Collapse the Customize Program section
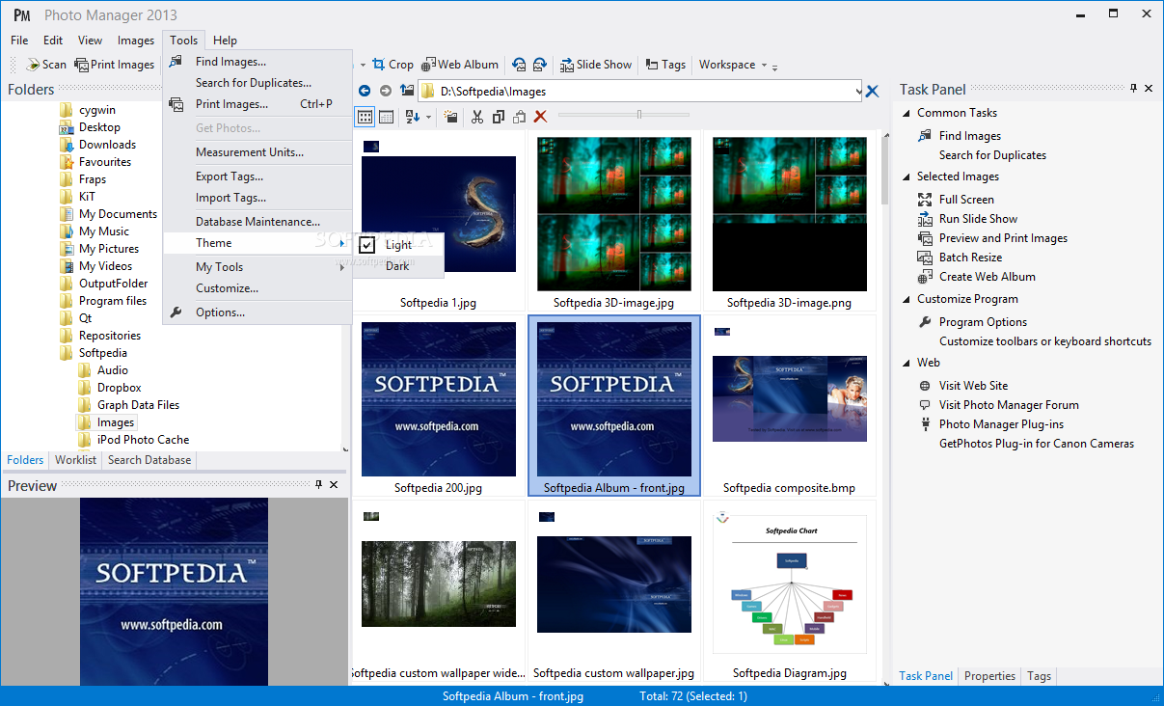The width and height of the screenshot is (1164, 706). coord(907,299)
